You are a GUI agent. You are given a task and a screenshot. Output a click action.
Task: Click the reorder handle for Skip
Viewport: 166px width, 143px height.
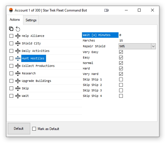pos(18,89)
